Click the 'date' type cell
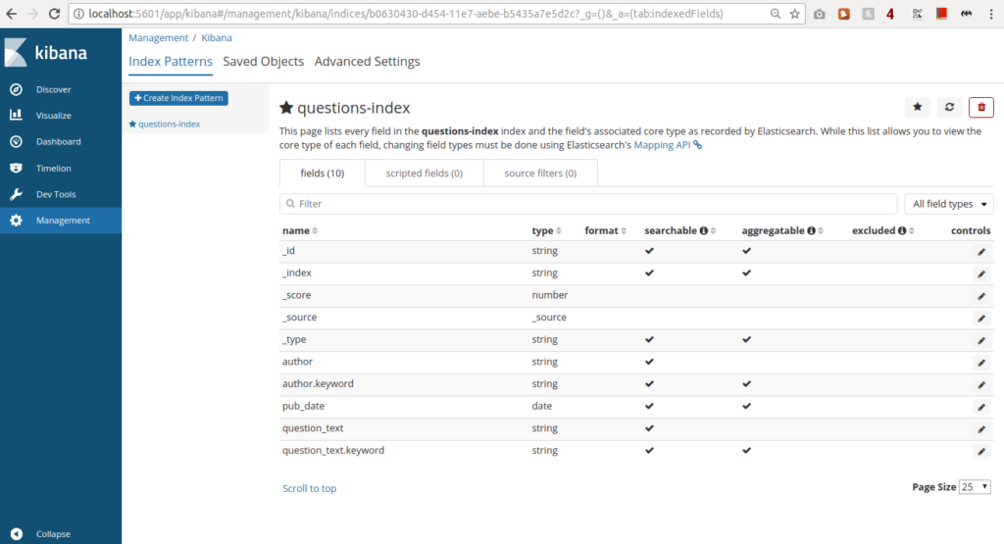 (541, 406)
